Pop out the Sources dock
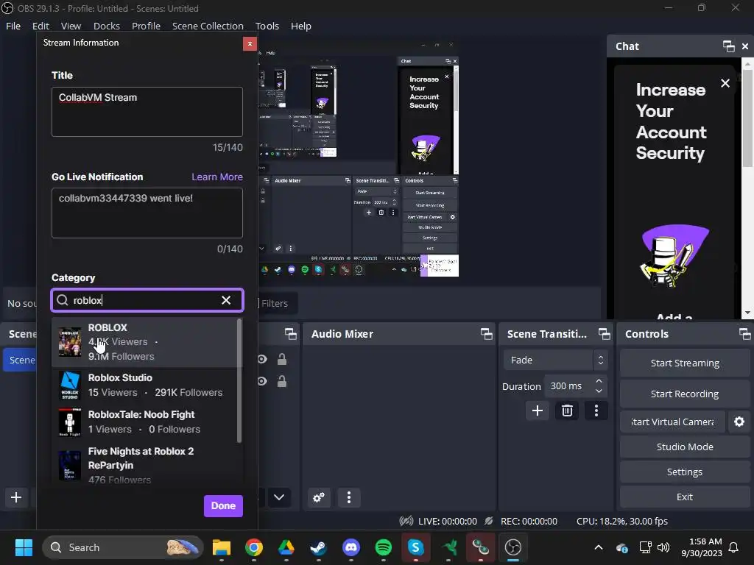The height and width of the screenshot is (565, 754). [290, 334]
